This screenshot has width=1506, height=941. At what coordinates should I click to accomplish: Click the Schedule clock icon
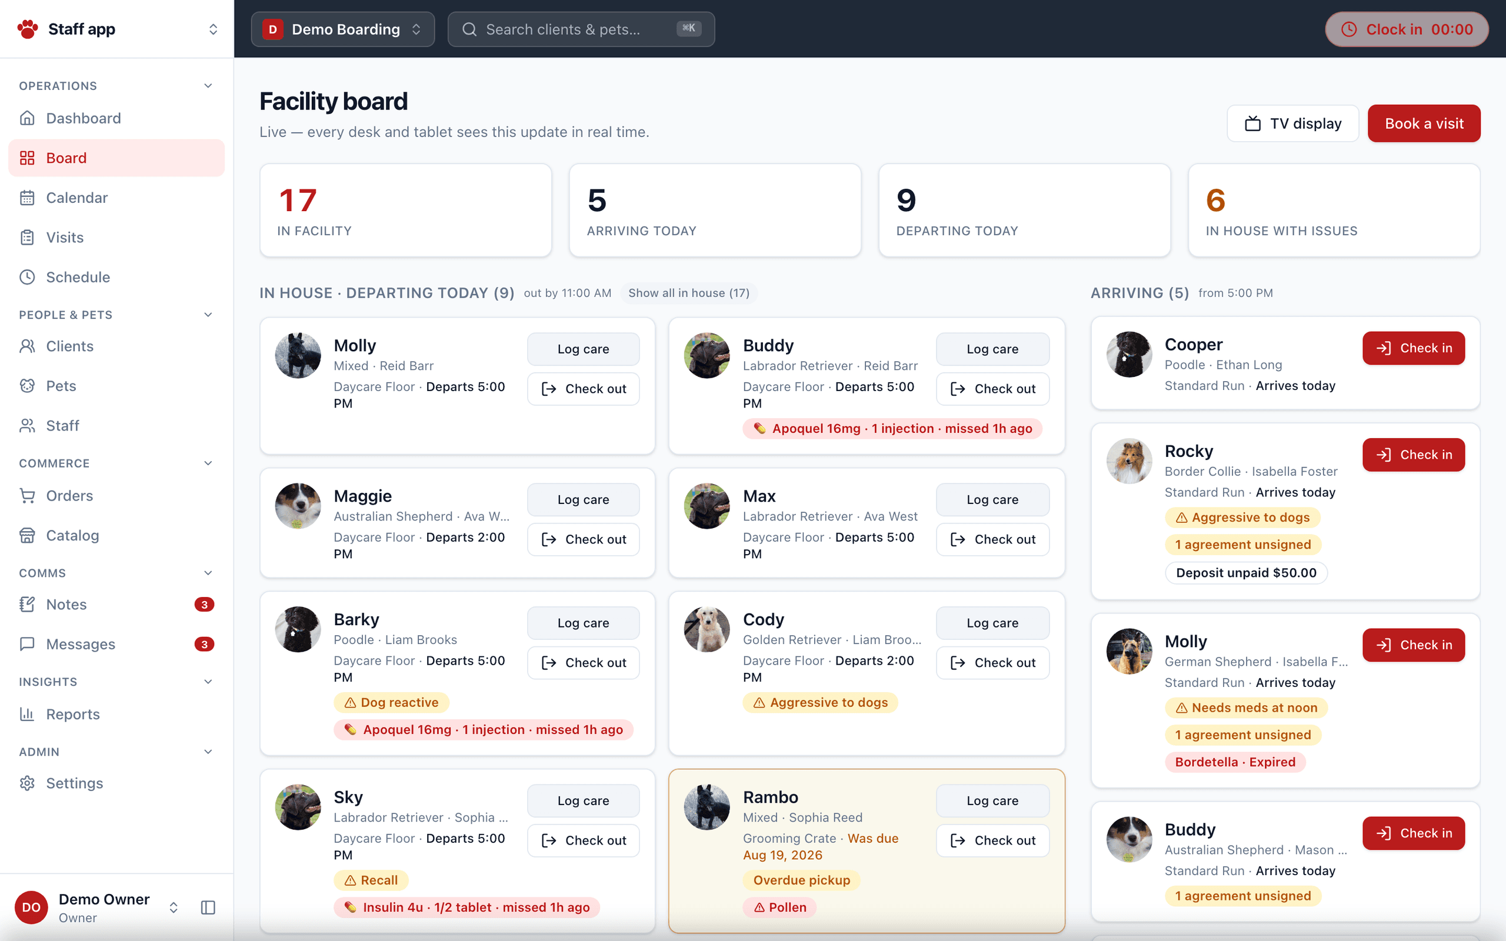[28, 277]
